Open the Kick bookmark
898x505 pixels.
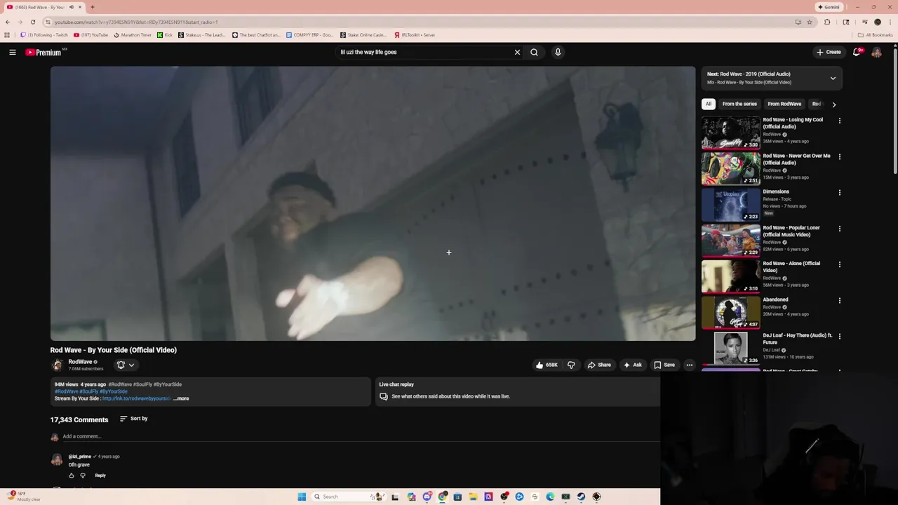165,34
